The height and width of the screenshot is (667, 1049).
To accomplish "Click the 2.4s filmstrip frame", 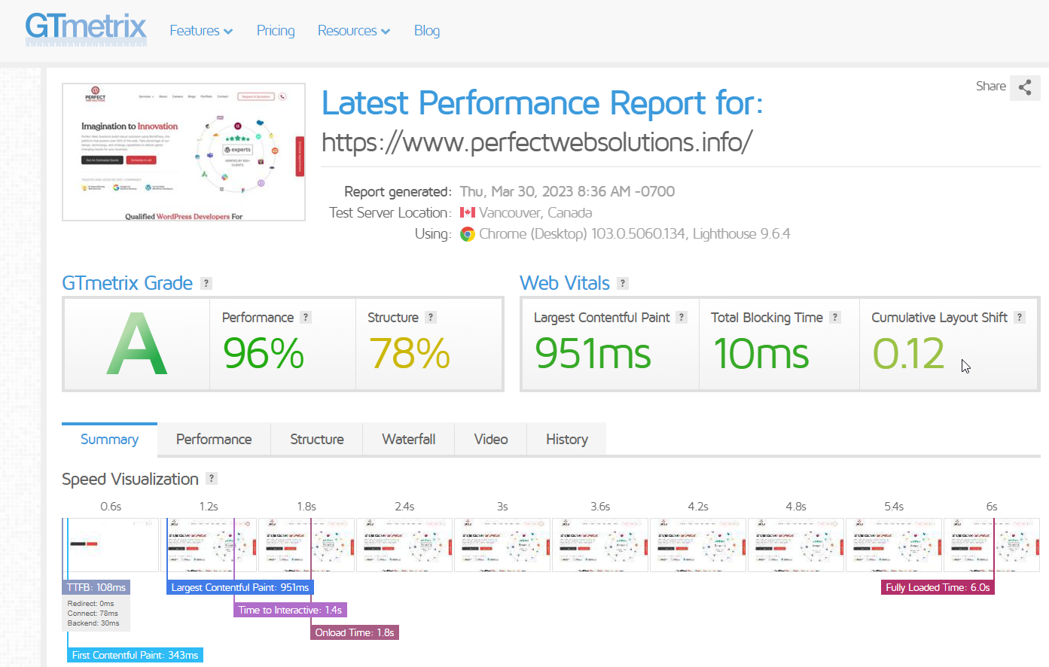I will (x=404, y=545).
